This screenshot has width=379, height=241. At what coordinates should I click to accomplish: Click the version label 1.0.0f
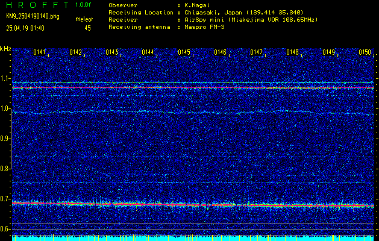click(83, 5)
